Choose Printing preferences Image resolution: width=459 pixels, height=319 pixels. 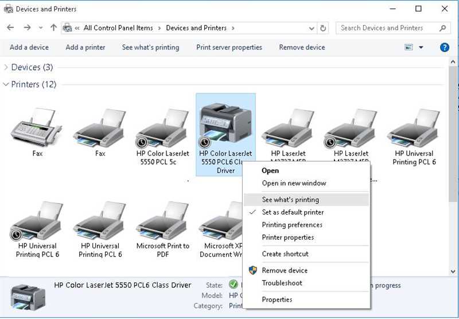click(306, 225)
